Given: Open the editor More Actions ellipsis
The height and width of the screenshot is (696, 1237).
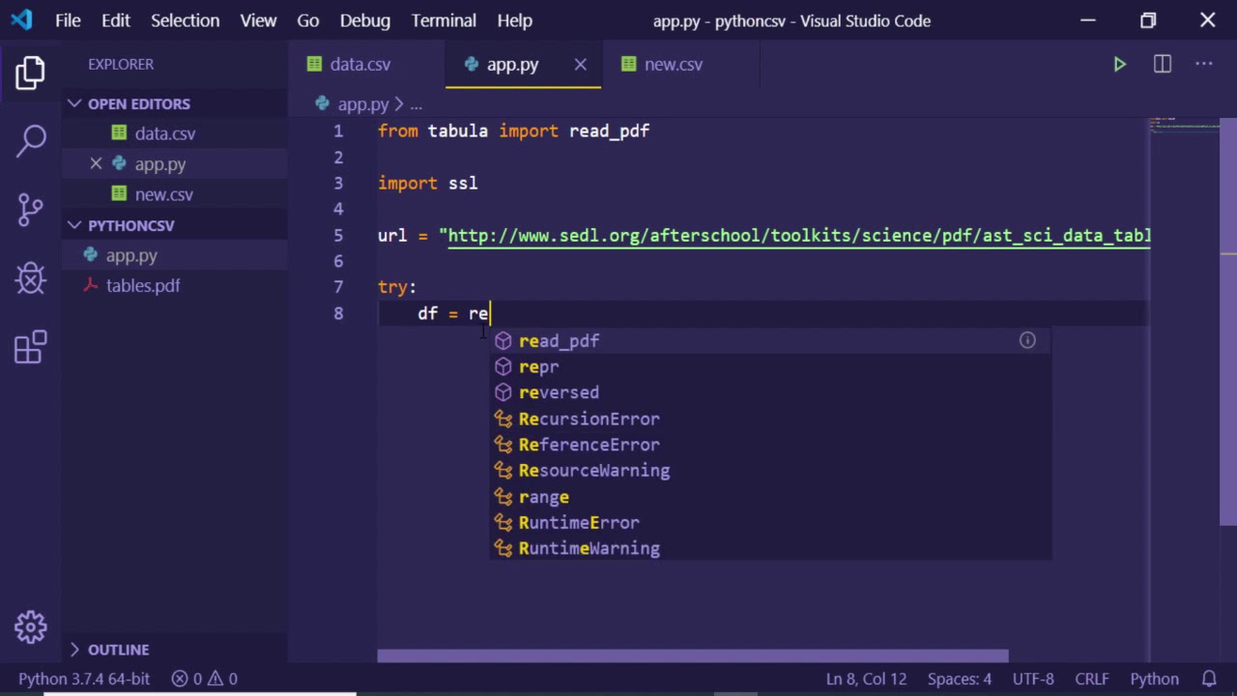Looking at the screenshot, I should pos(1204,65).
